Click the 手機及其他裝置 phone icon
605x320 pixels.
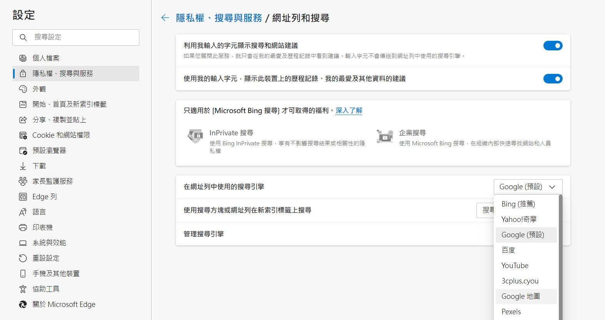tap(23, 273)
